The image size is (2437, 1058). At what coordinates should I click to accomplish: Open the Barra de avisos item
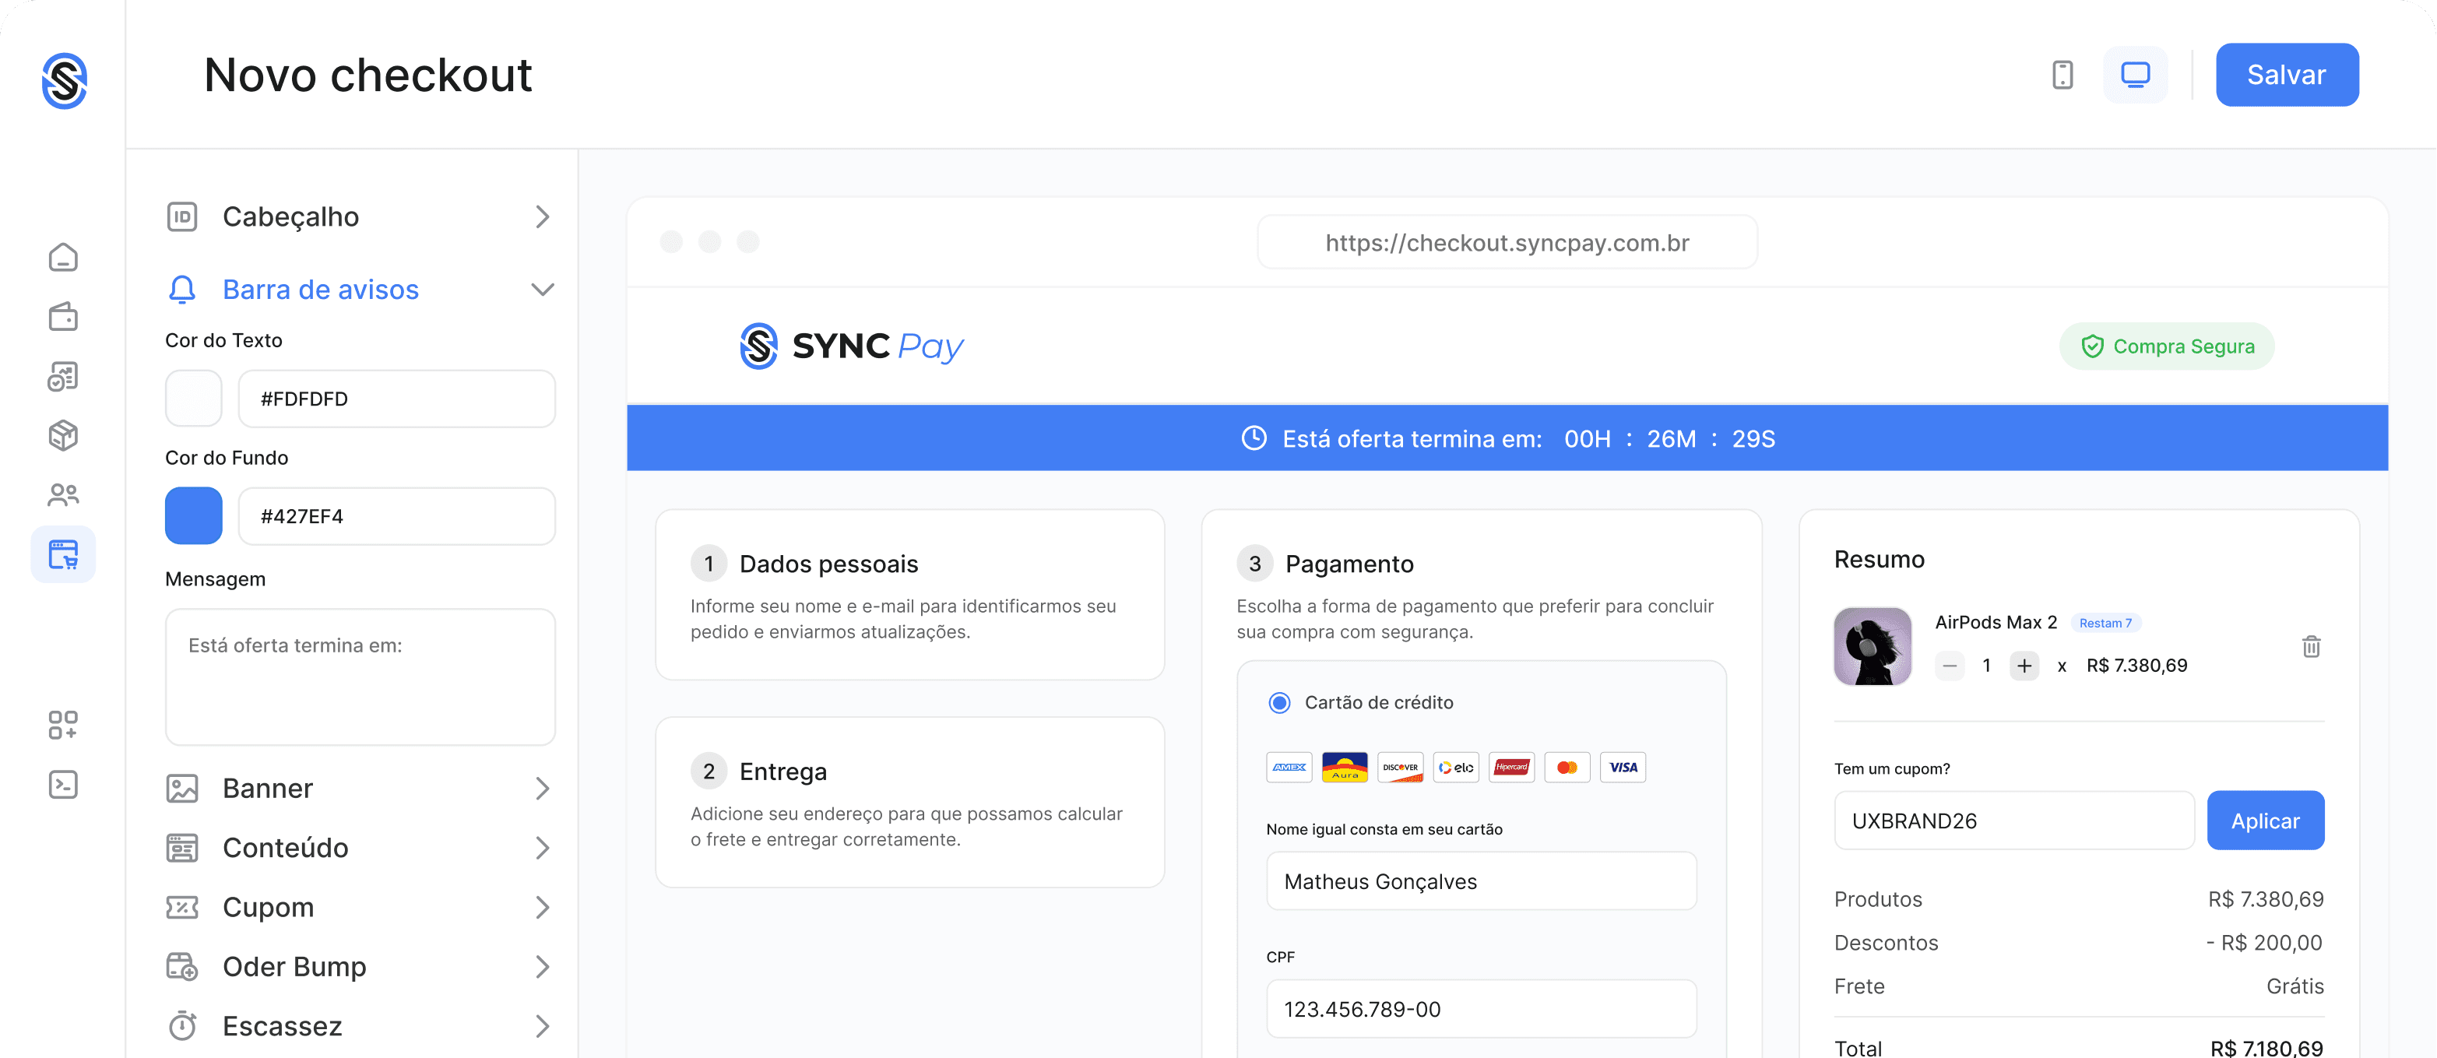point(360,290)
